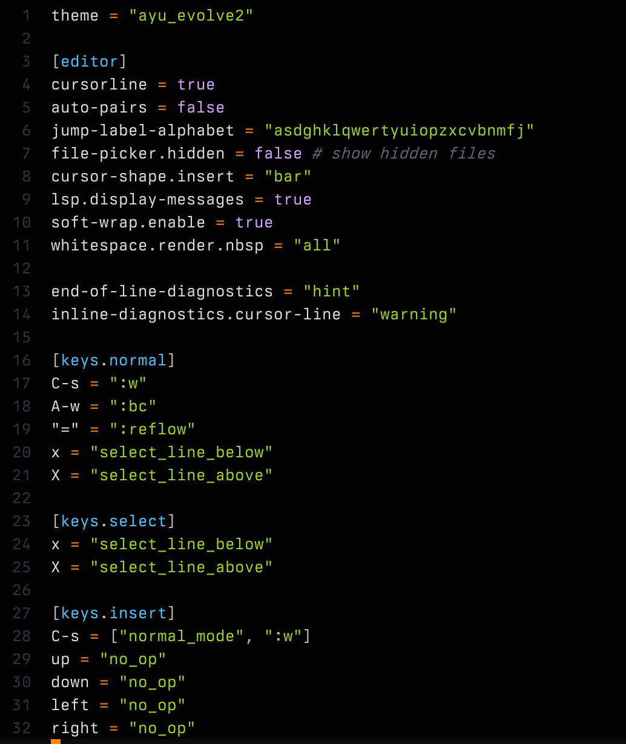Image resolution: width=626 pixels, height=744 pixels.
Task: Click the false value after auto-pairs
Action: point(201,108)
